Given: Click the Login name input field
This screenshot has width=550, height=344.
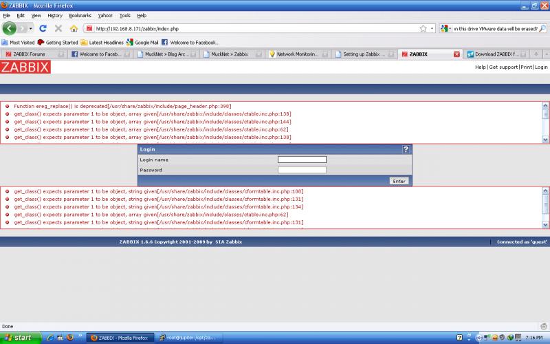Looking at the screenshot, I should pos(302,160).
